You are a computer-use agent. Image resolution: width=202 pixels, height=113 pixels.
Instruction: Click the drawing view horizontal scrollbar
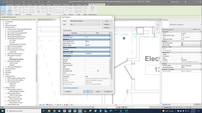(x=116, y=105)
